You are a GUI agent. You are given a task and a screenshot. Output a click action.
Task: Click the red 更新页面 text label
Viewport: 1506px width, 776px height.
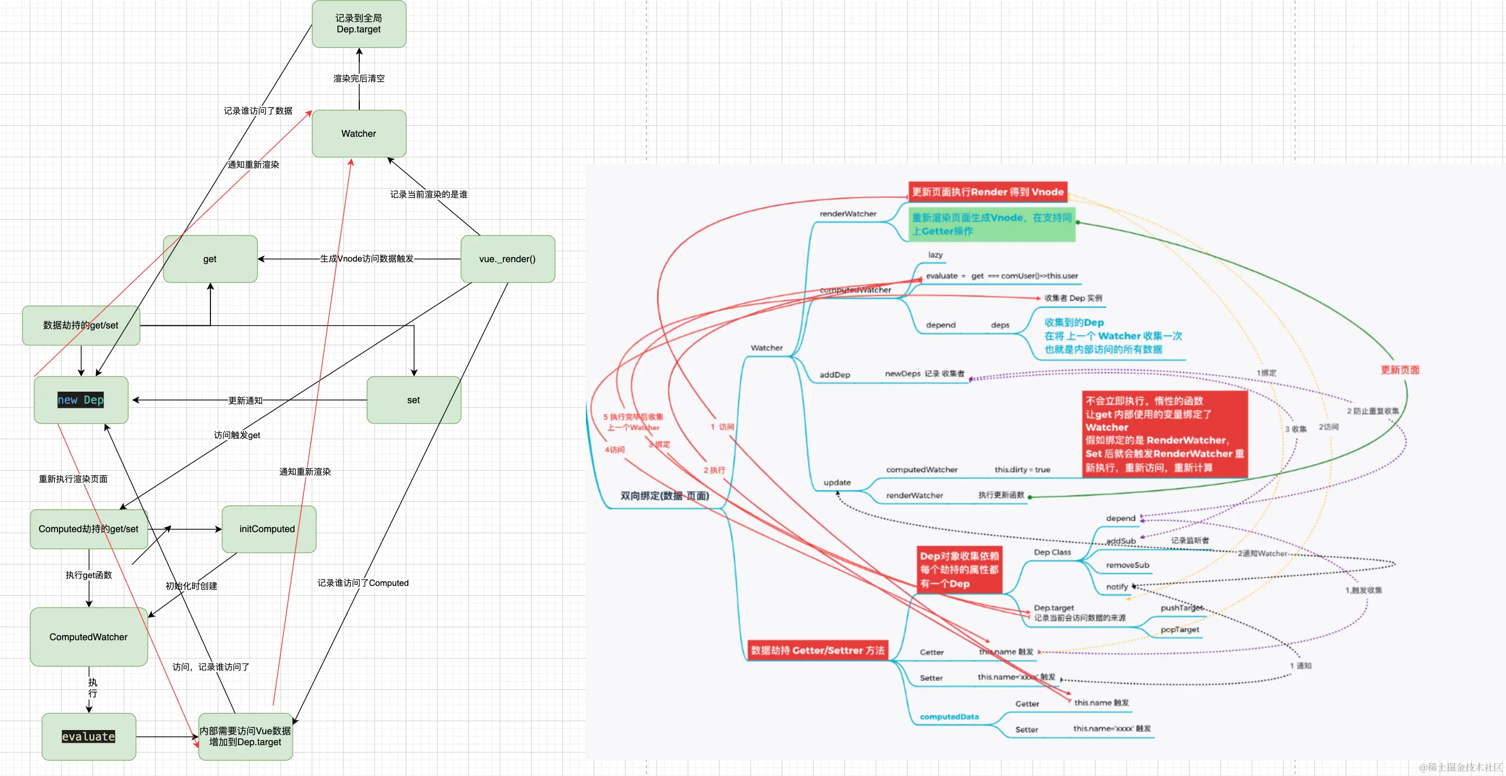[x=1399, y=370]
